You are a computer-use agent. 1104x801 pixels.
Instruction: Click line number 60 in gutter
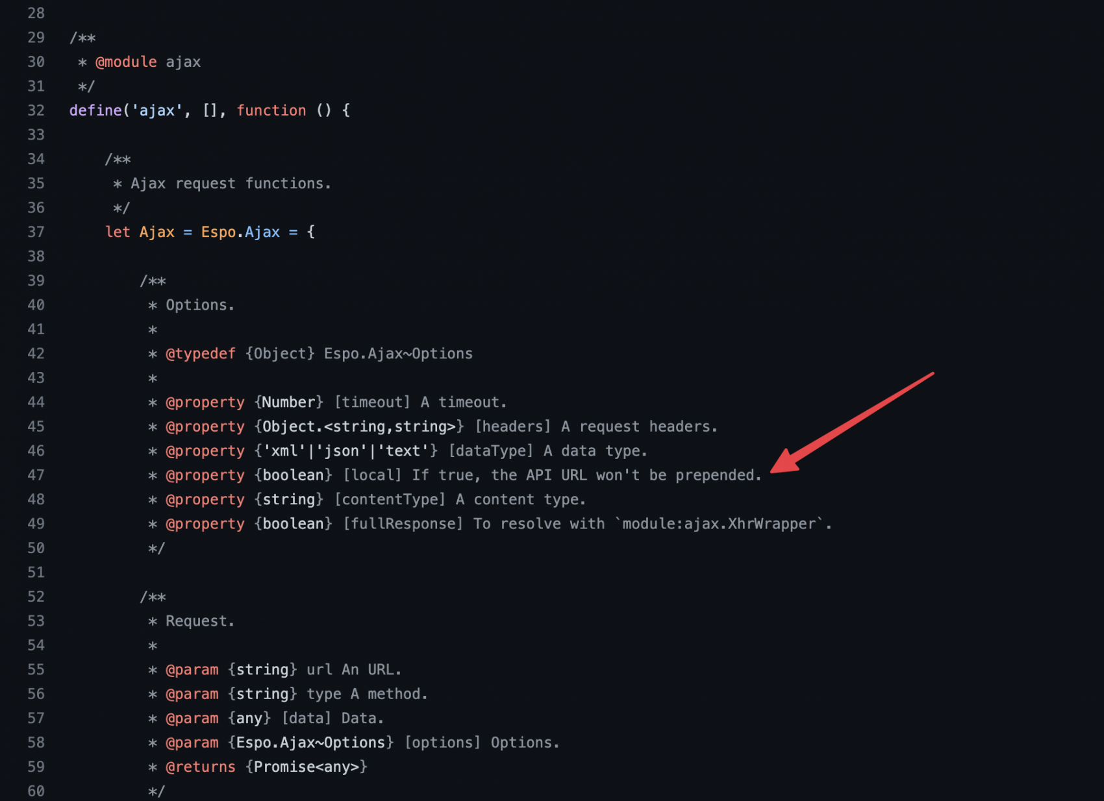(36, 791)
